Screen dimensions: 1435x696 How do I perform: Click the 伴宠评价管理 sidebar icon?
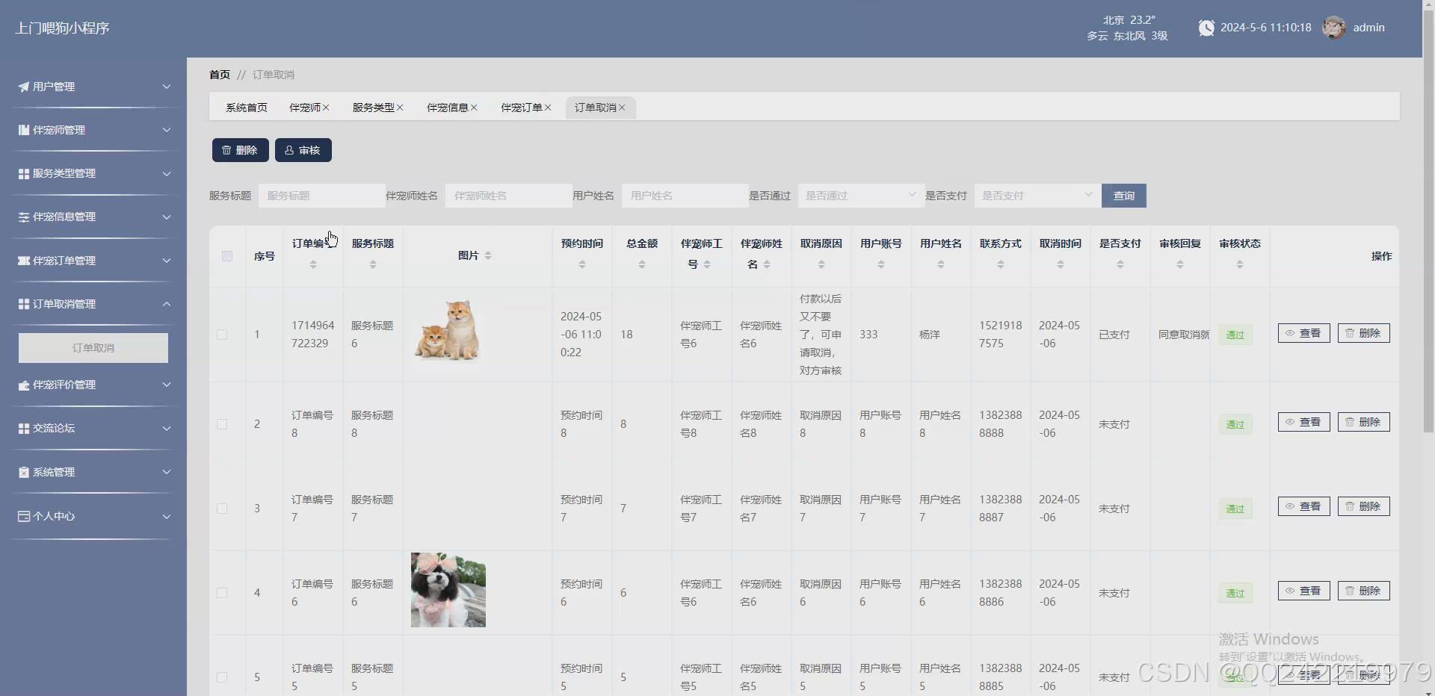tap(23, 385)
